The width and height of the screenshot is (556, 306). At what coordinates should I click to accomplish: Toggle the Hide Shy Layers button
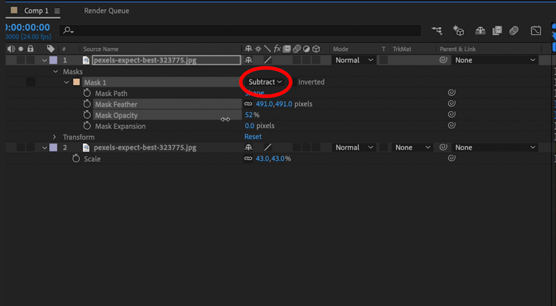coord(480,31)
